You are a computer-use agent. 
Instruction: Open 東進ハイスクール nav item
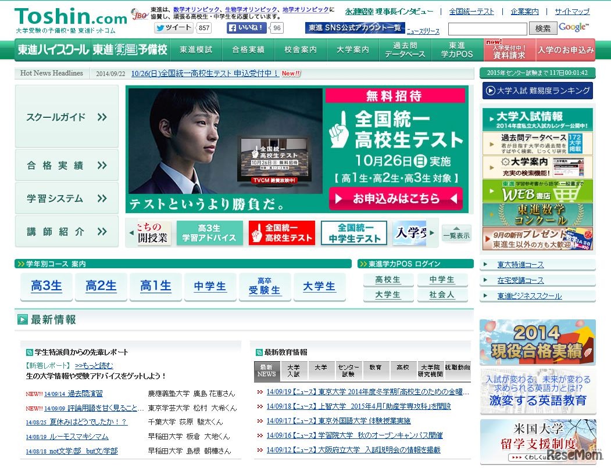point(53,50)
